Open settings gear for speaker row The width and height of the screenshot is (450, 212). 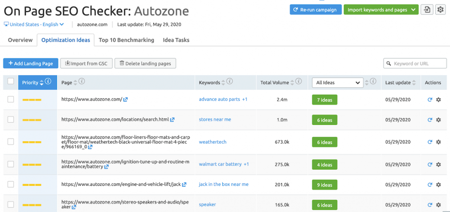438,204
